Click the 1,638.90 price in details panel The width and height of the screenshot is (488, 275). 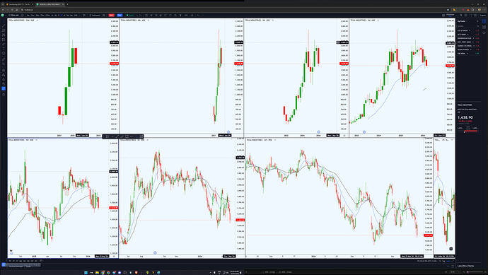pyautogui.click(x=465, y=117)
